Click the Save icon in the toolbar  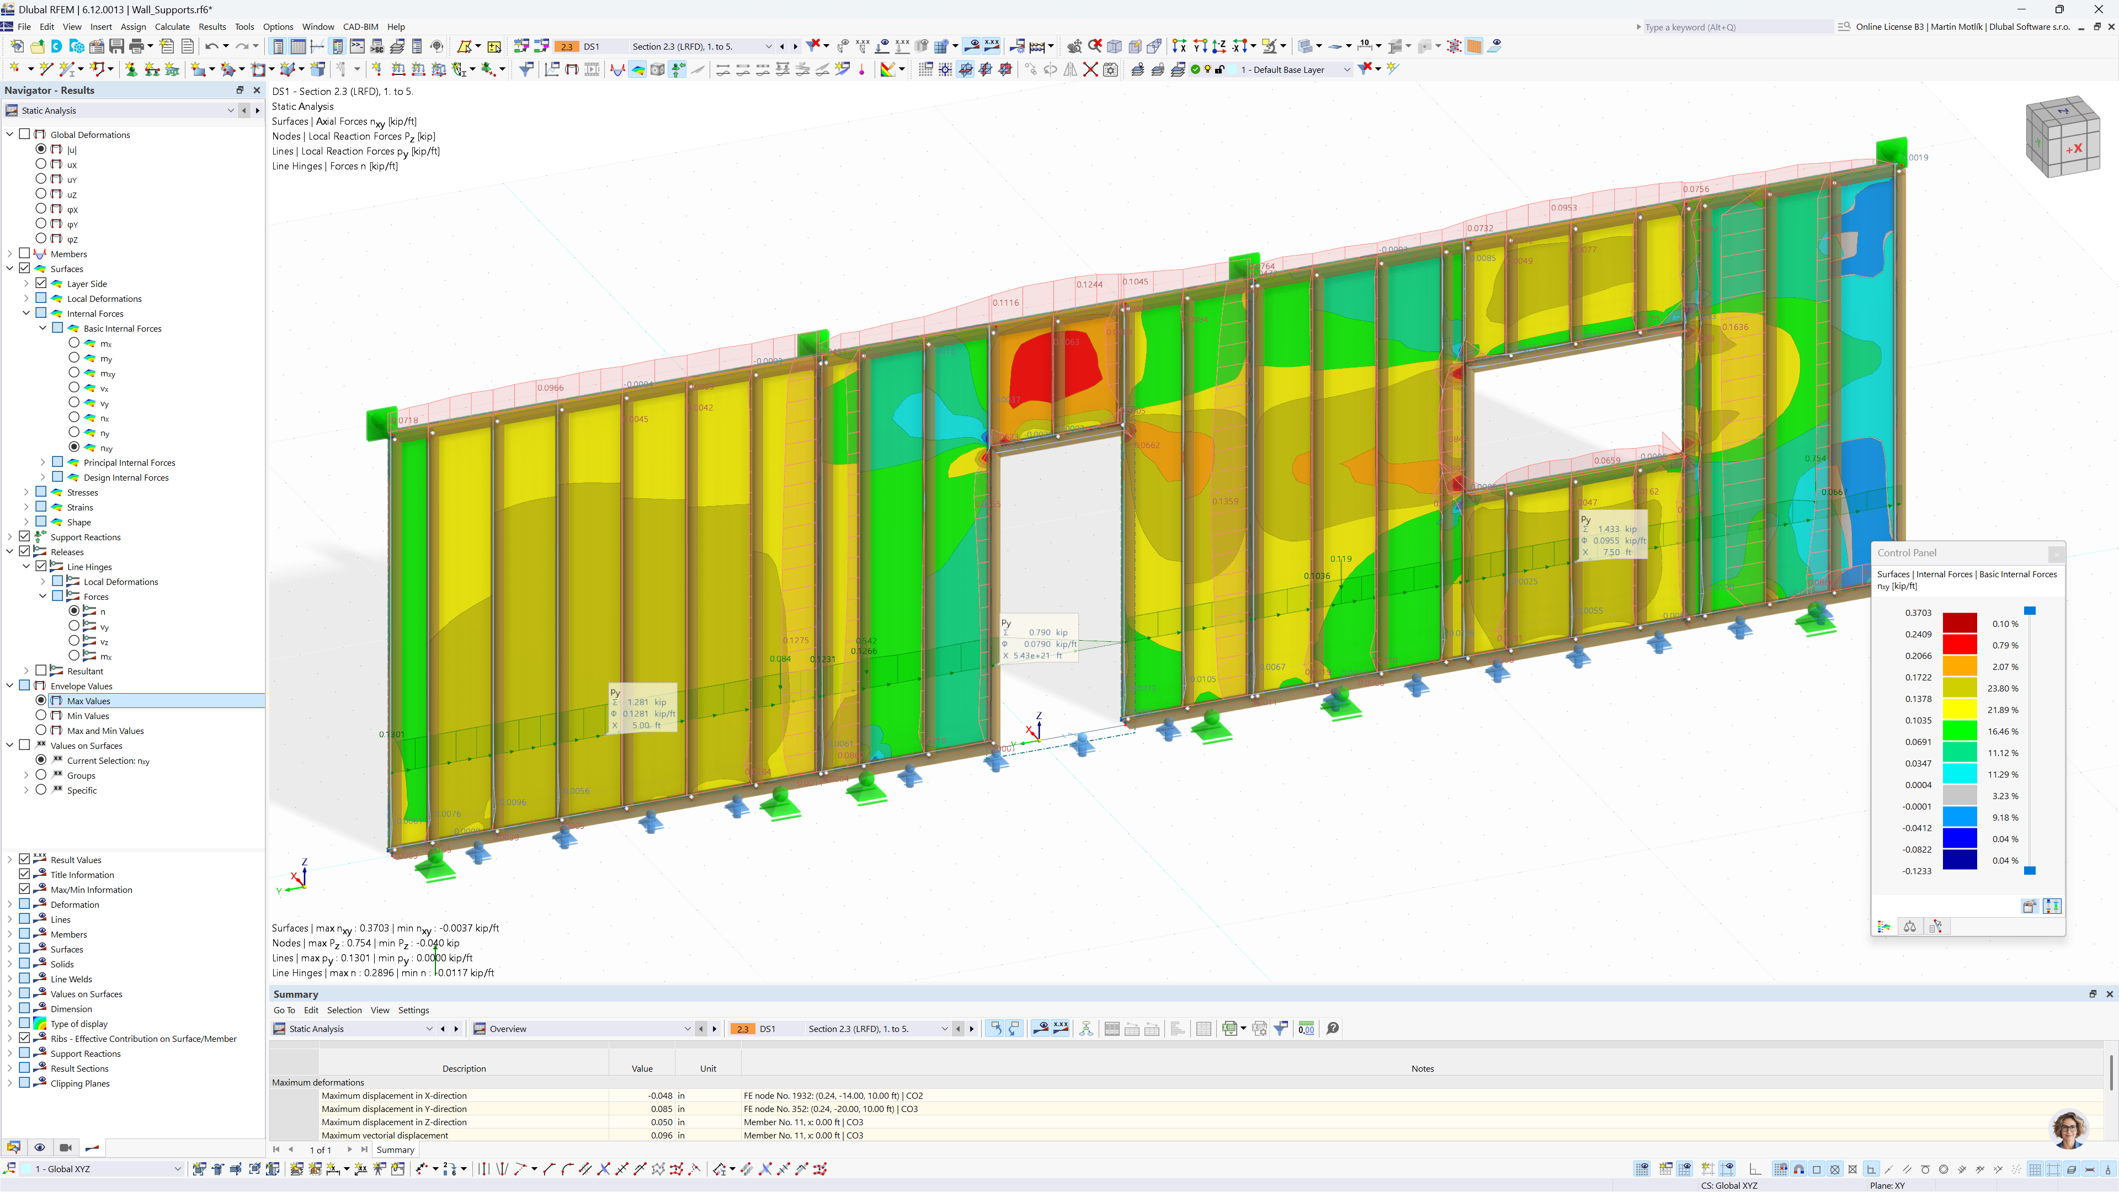[x=116, y=47]
